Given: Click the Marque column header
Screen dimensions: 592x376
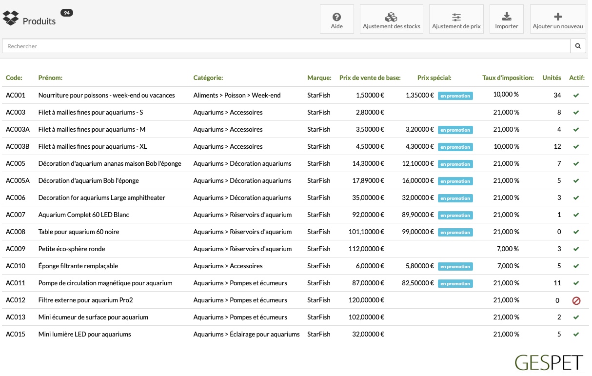Looking at the screenshot, I should click(x=319, y=78).
